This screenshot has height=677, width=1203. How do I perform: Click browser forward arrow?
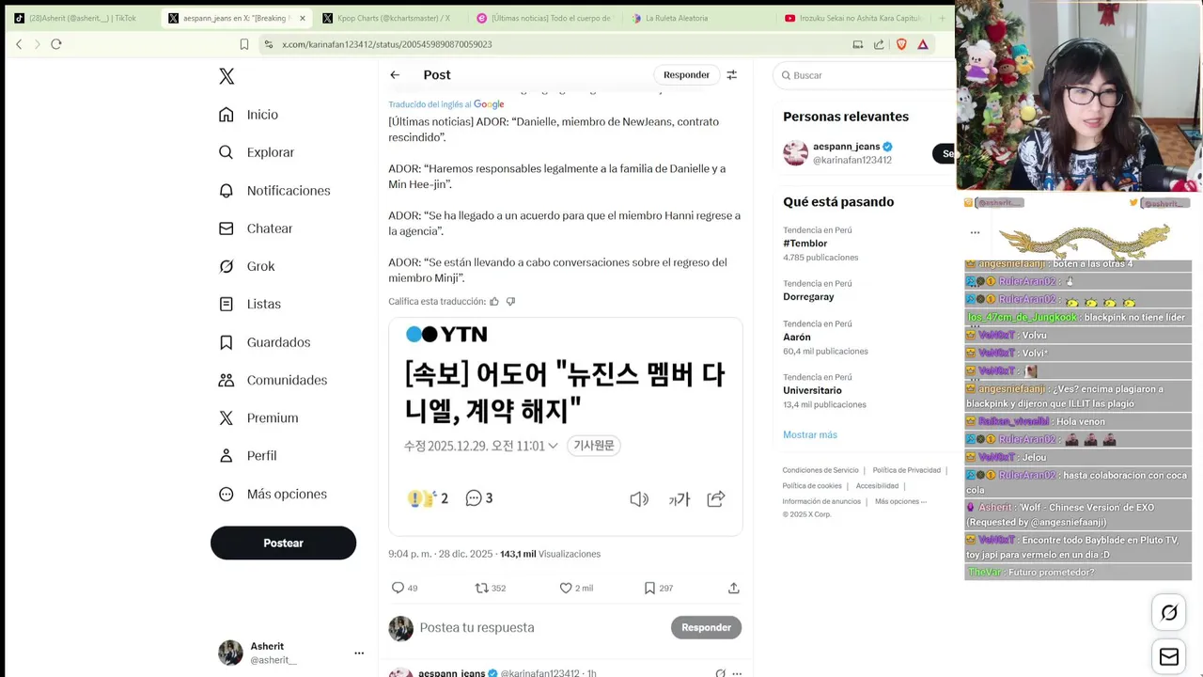pos(38,44)
